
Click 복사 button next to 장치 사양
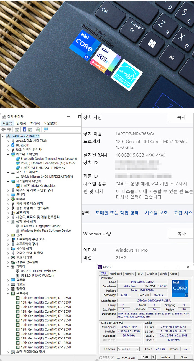181,118
